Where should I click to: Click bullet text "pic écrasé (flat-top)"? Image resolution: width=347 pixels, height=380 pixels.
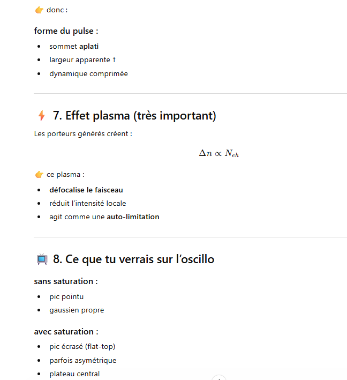click(82, 346)
